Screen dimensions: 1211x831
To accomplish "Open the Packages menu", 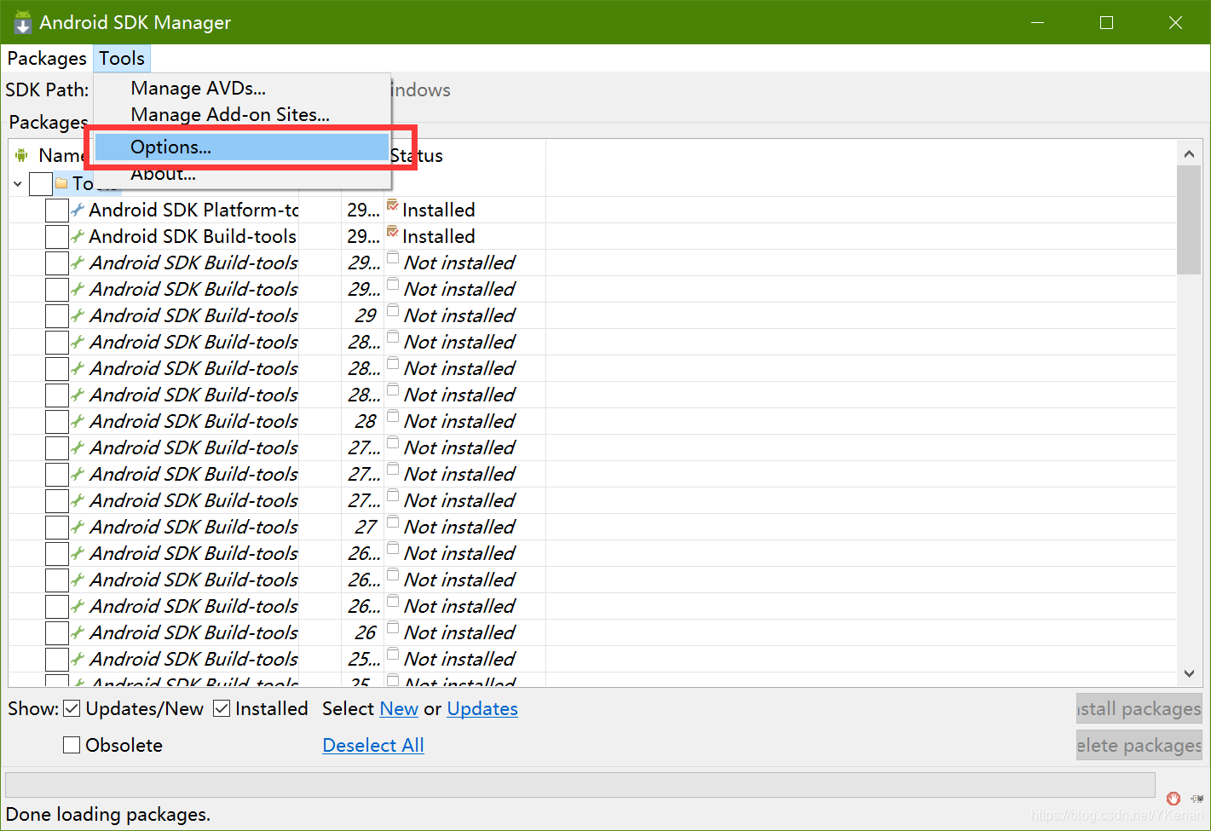I will (x=47, y=58).
